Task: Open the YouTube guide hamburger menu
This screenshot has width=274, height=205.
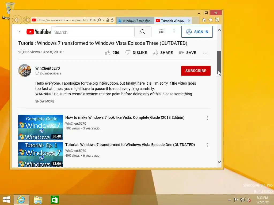Action: click(20, 31)
